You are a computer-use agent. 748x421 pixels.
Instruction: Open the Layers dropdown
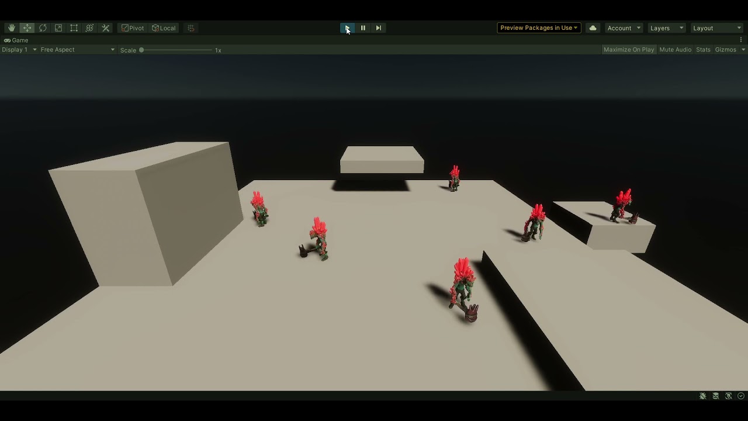[666, 28]
